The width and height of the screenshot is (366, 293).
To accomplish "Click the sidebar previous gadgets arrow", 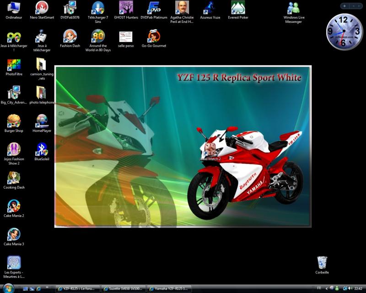I will pyautogui.click(x=353, y=6).
